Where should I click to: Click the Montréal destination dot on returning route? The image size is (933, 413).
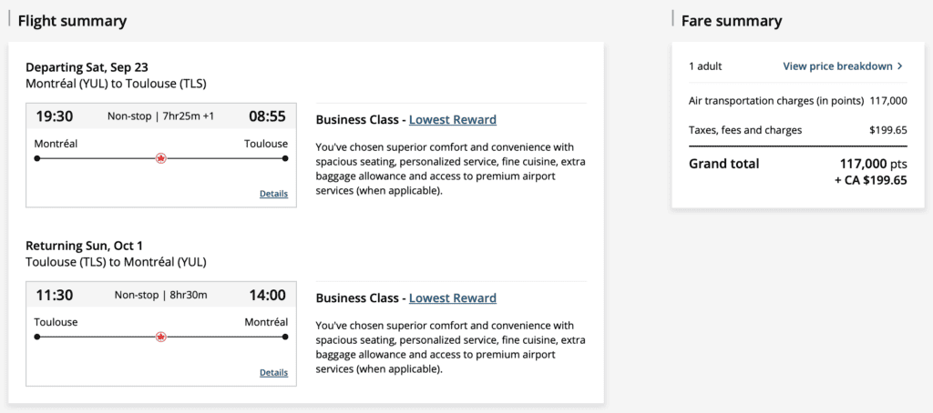tap(285, 337)
